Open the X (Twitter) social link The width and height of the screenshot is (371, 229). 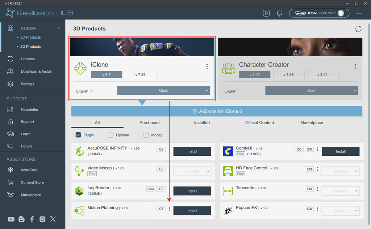pos(53,219)
